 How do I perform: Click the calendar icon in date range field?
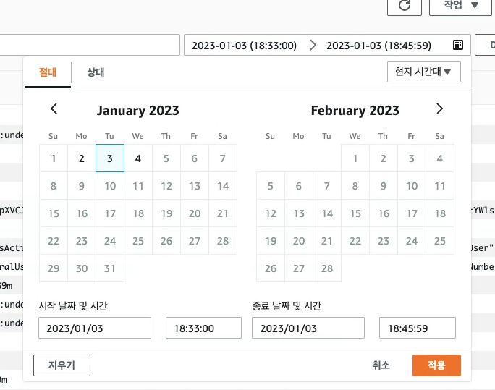pyautogui.click(x=458, y=45)
